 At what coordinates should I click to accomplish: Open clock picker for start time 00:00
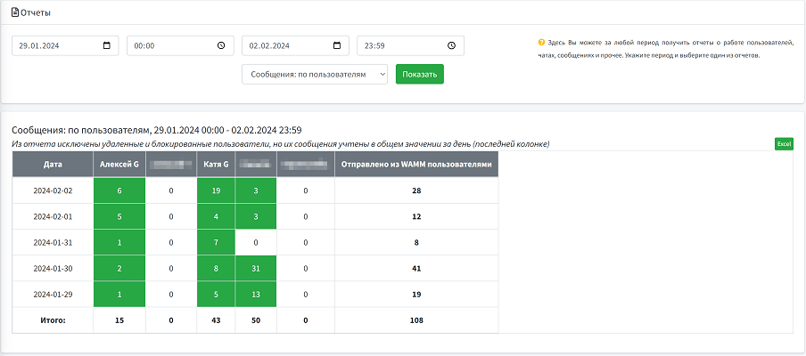tap(221, 45)
